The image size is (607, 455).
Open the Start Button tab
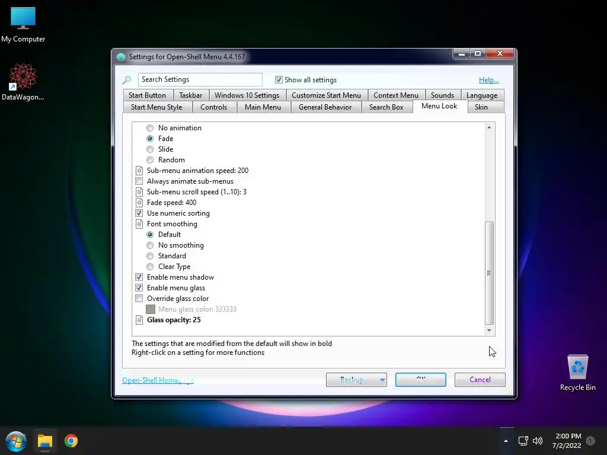tap(147, 95)
